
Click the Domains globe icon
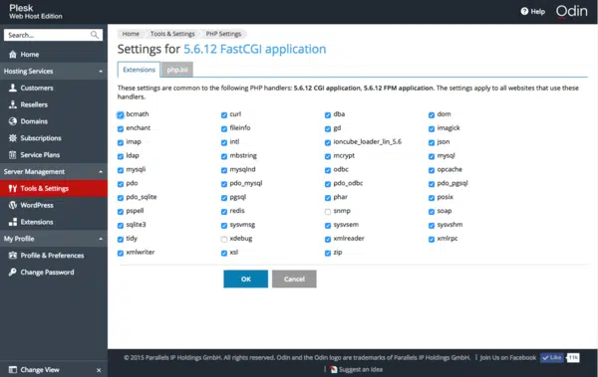[x=13, y=121]
